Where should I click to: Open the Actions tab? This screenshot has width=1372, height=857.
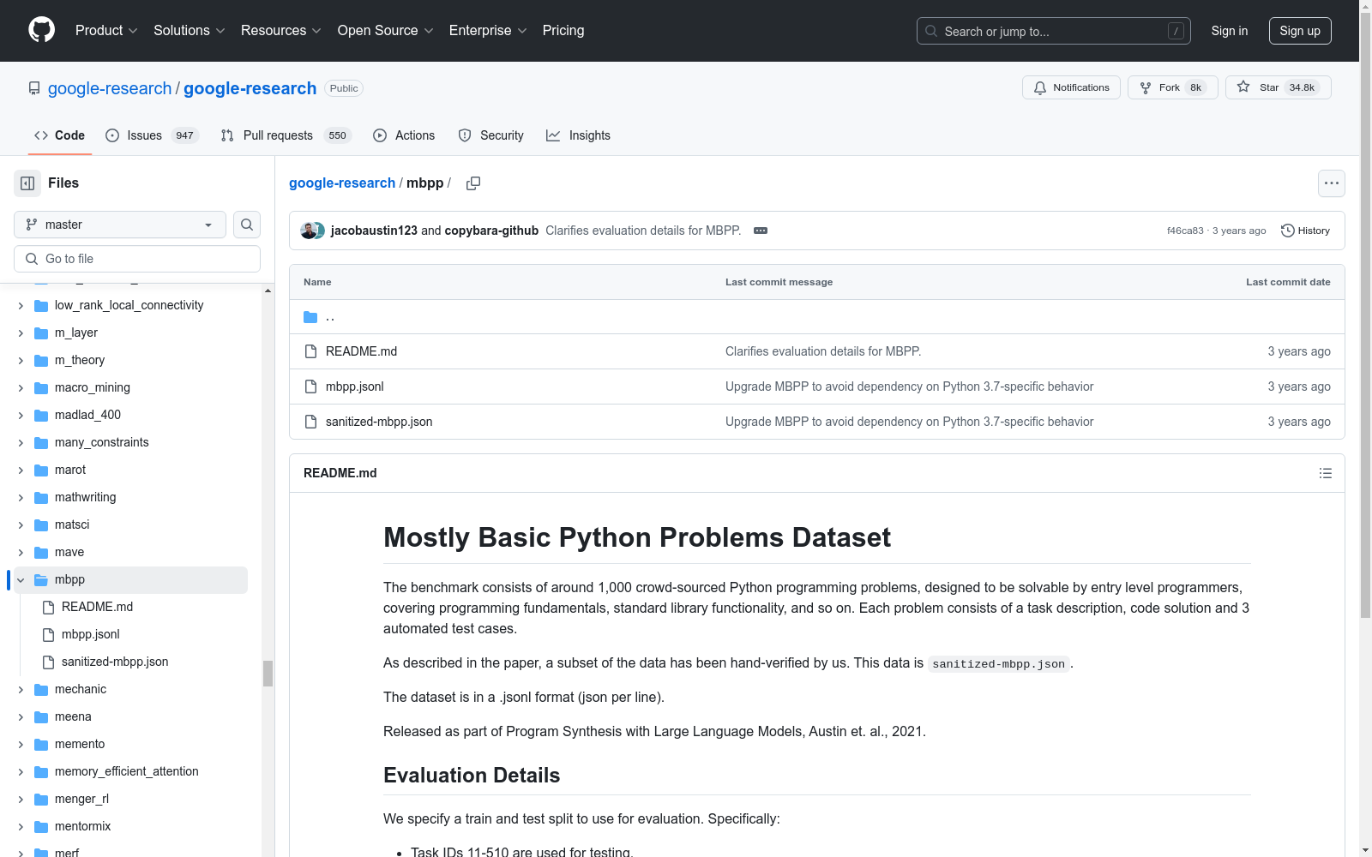tap(404, 135)
